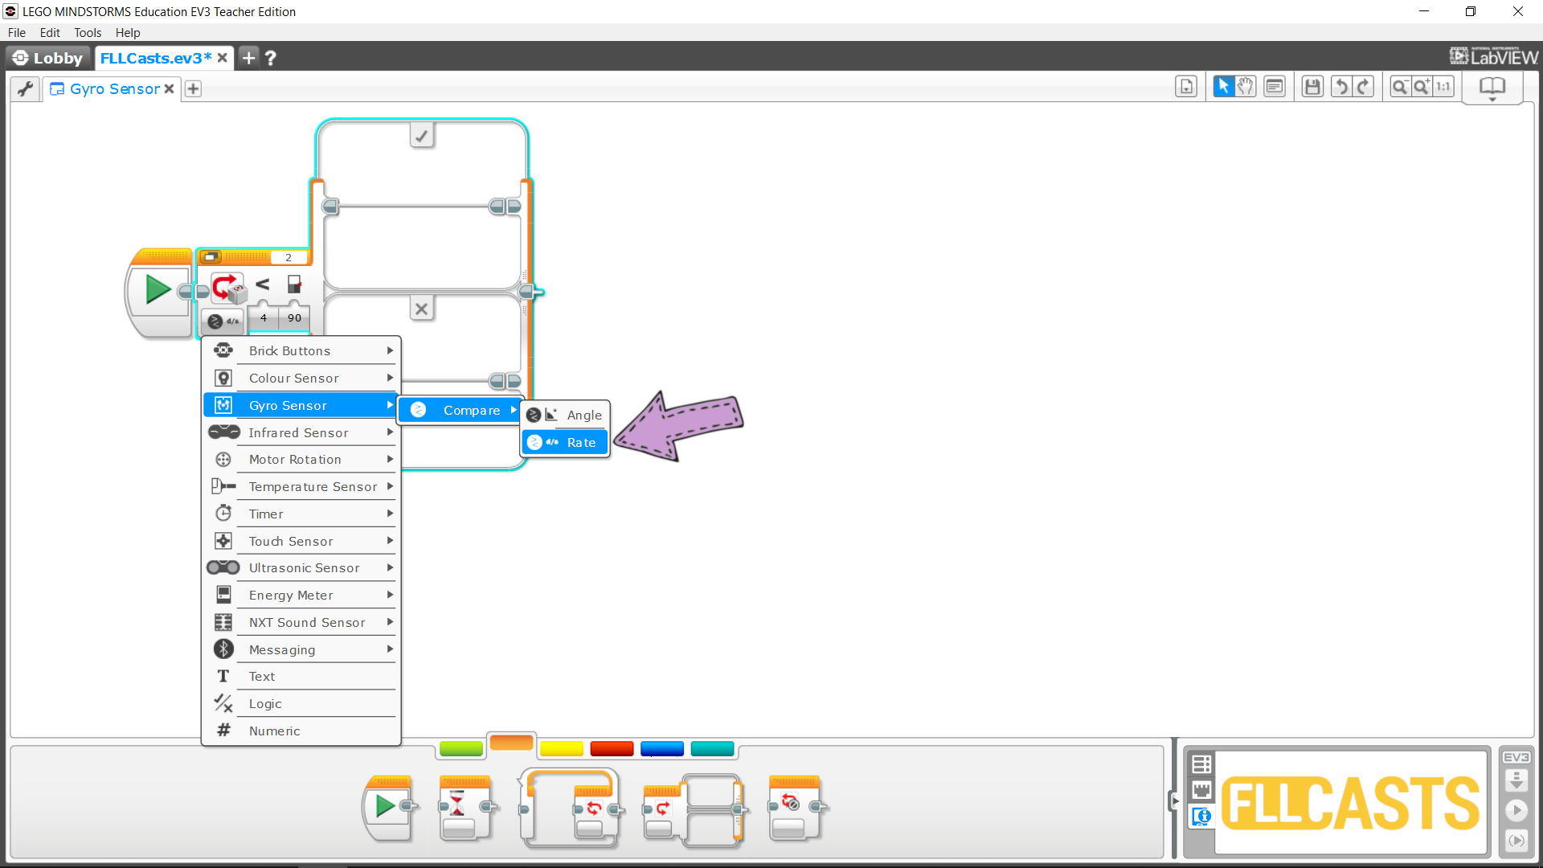Click the Undo arrow icon
Image resolution: width=1543 pixels, height=868 pixels.
tap(1340, 87)
